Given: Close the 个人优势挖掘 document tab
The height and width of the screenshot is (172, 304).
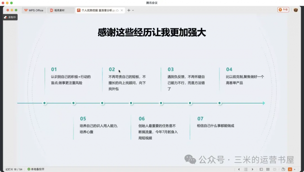Looking at the screenshot, I should tap(122, 10).
